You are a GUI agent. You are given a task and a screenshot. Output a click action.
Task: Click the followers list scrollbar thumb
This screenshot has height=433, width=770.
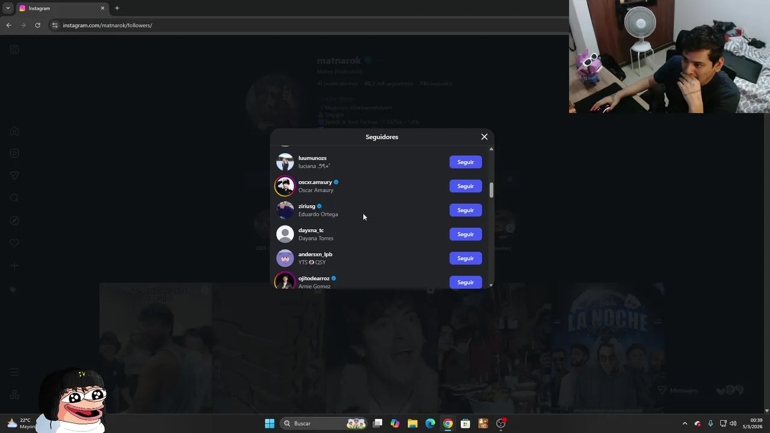click(x=491, y=190)
